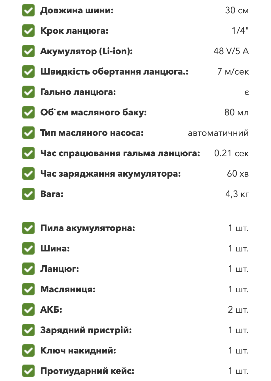The width and height of the screenshot is (271, 381).
Task: Select the автоматичний oil pump value
Action: [x=218, y=133]
